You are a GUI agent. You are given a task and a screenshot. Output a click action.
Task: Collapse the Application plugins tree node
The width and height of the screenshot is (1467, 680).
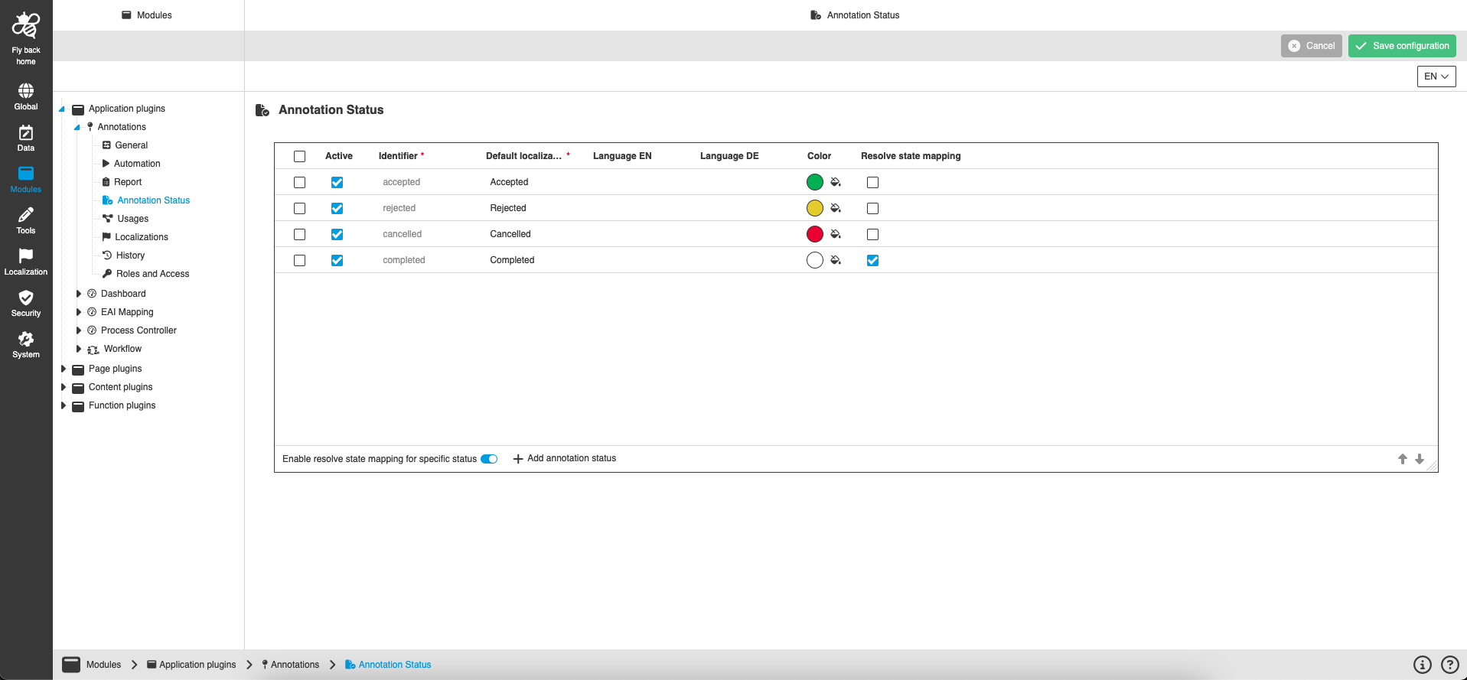62,109
